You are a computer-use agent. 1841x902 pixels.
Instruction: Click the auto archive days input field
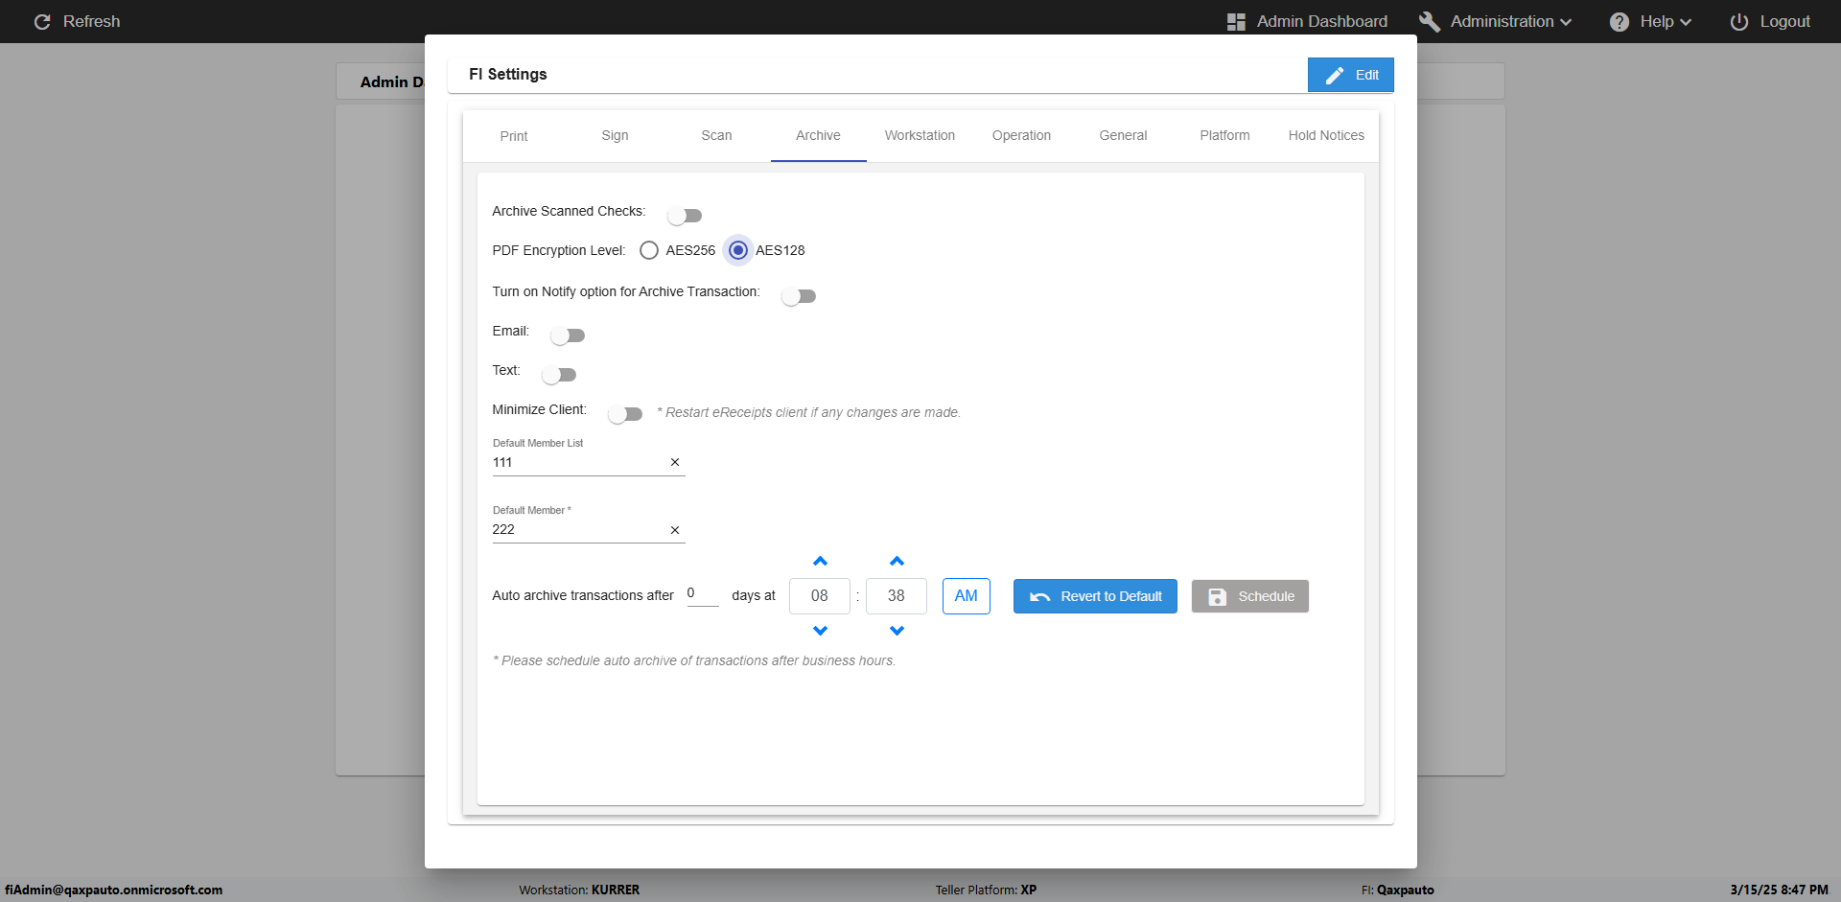[703, 594]
